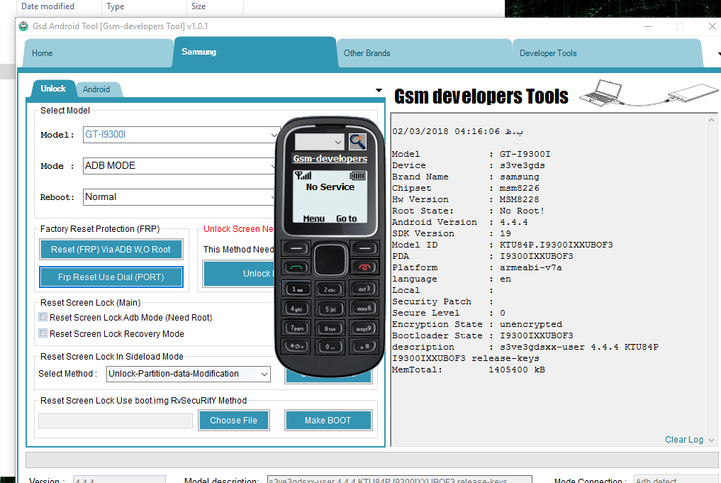Click the log panel scroll-up arrow

[711, 120]
